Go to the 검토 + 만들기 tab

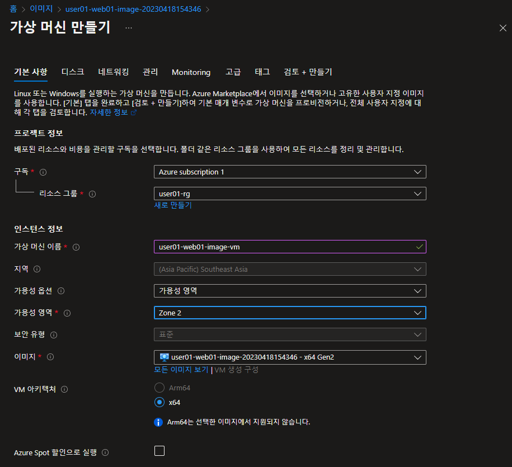[x=308, y=72]
